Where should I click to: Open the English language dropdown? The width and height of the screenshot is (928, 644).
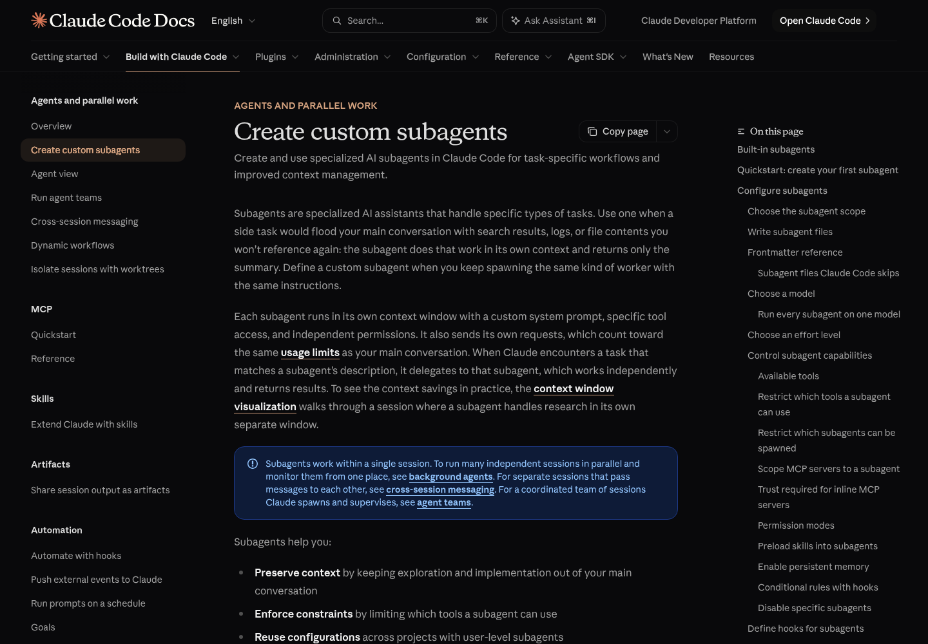(x=233, y=21)
